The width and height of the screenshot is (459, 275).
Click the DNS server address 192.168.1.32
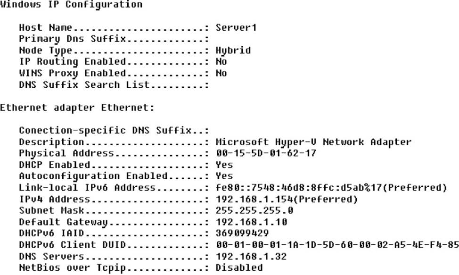click(251, 257)
